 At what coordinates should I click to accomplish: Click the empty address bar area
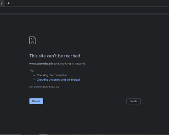pos(84,10)
